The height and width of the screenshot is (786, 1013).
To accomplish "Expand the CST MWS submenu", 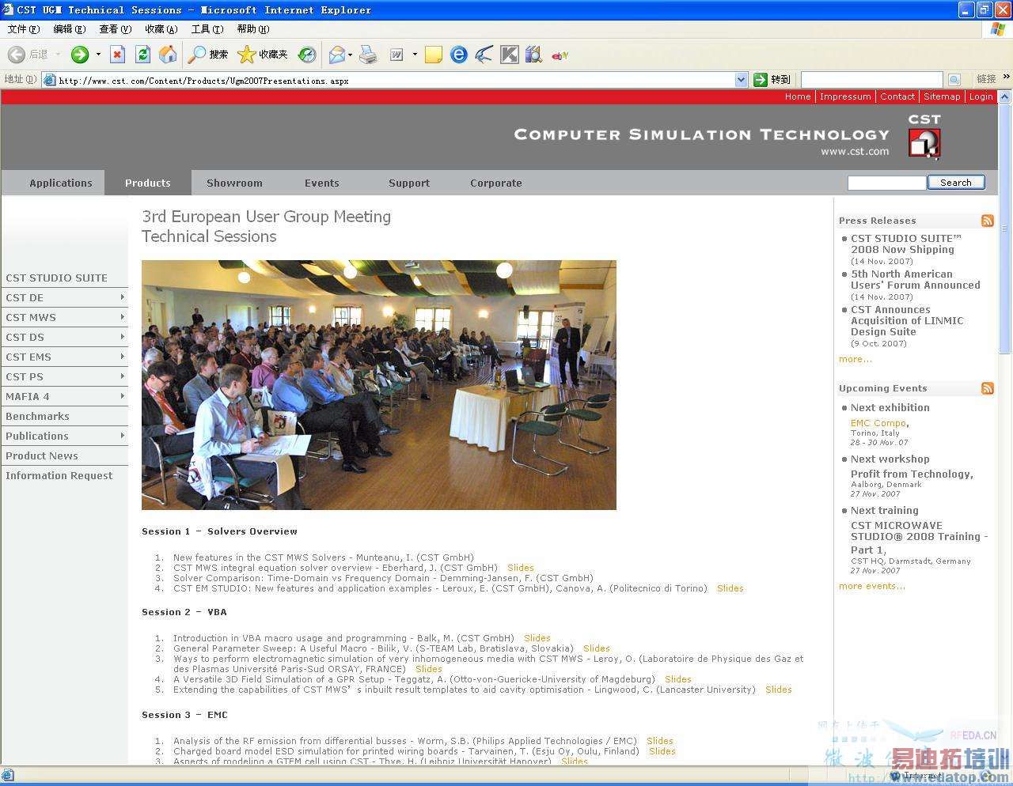I will click(123, 317).
